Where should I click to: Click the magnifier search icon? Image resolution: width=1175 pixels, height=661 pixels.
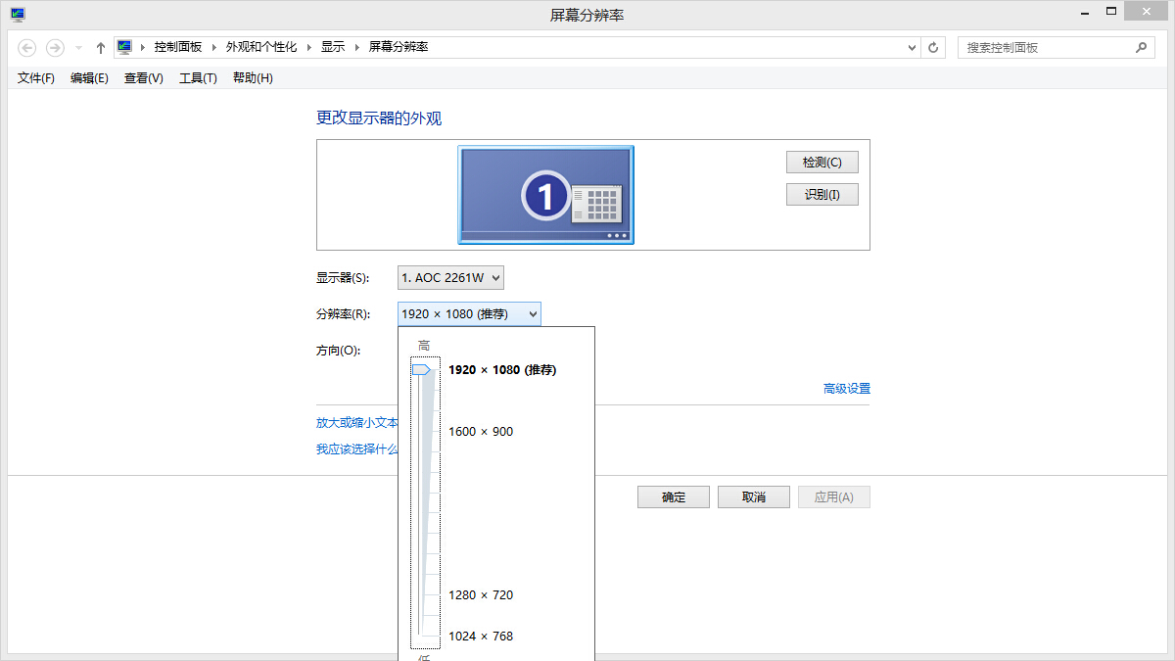coord(1141,47)
